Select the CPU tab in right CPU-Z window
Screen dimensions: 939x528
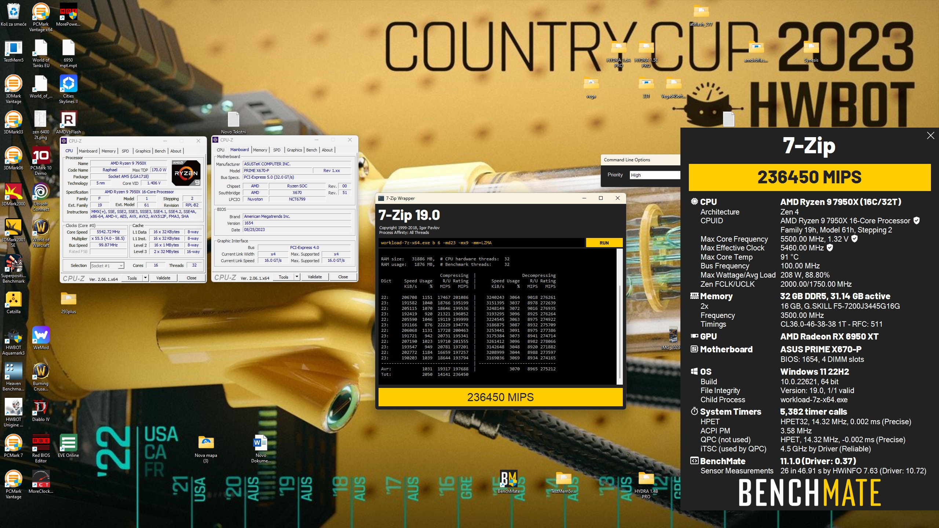pyautogui.click(x=220, y=150)
